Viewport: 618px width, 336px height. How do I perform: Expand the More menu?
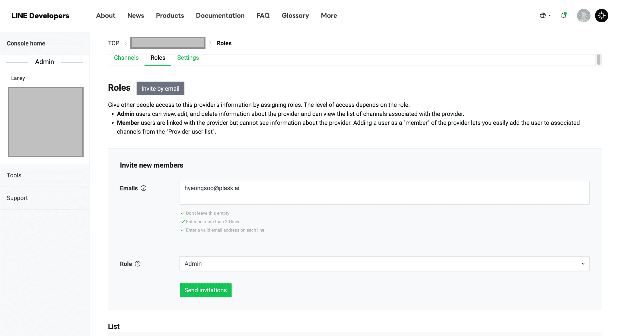tap(329, 15)
